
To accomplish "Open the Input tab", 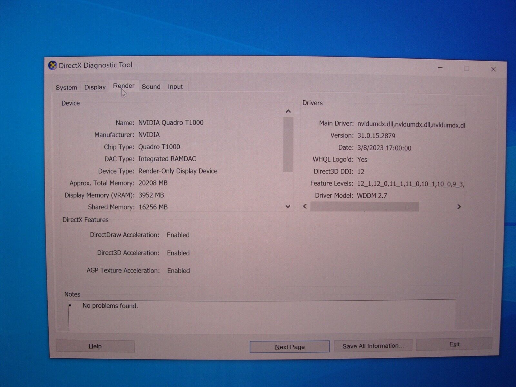I will [x=175, y=86].
